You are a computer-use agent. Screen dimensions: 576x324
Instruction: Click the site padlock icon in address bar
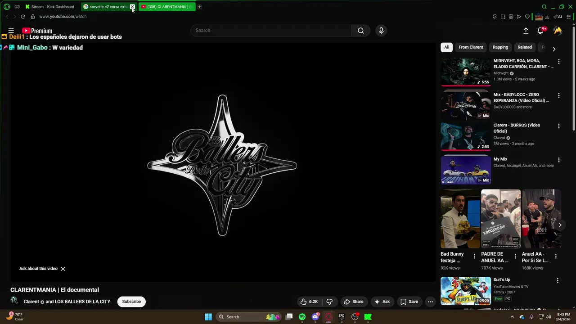pyautogui.click(x=33, y=17)
